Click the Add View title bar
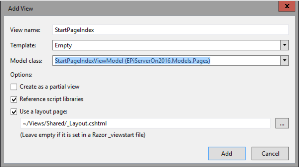 pyautogui.click(x=133, y=8)
